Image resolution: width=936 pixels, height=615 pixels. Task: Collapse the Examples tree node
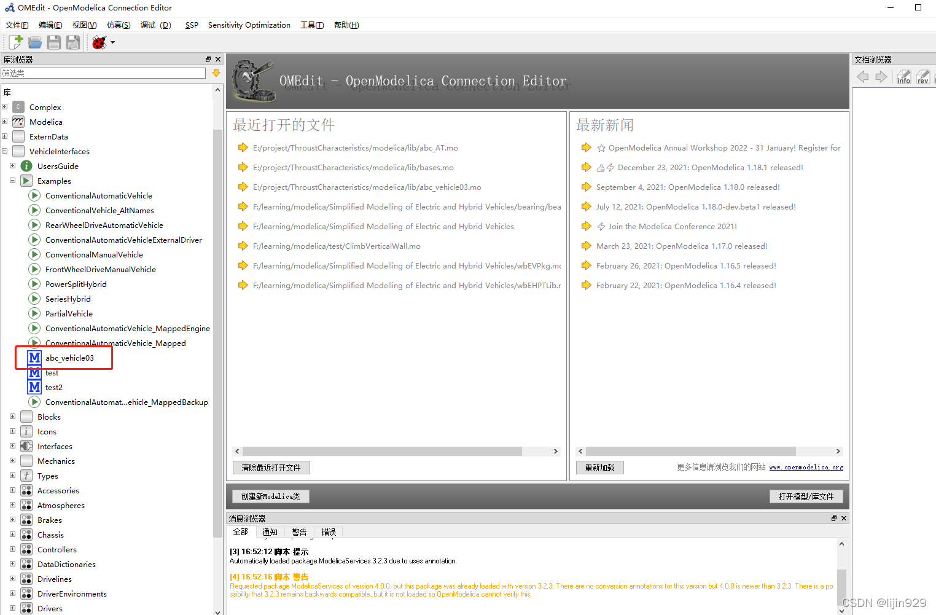coord(12,181)
